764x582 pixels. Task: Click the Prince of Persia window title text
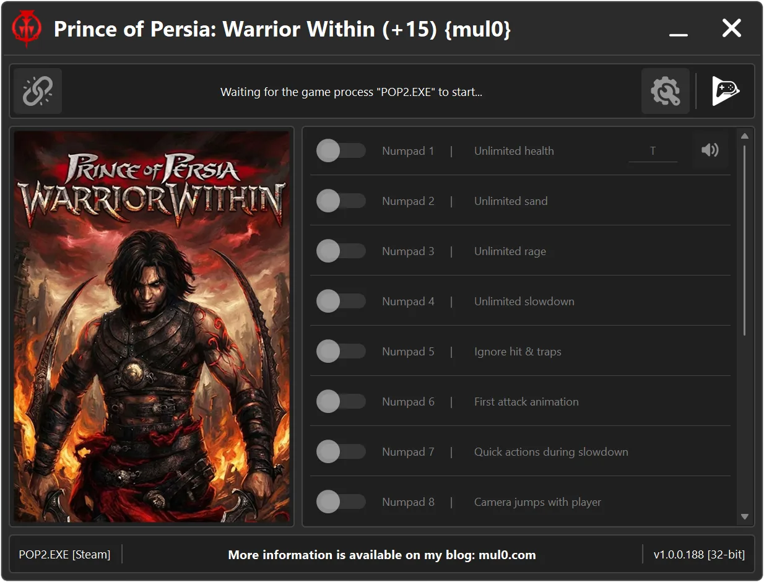click(282, 28)
